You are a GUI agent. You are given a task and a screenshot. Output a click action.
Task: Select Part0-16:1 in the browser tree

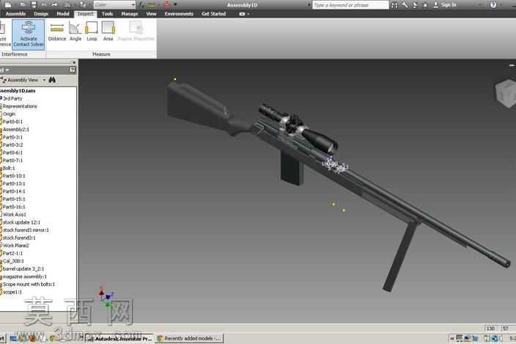click(x=13, y=207)
